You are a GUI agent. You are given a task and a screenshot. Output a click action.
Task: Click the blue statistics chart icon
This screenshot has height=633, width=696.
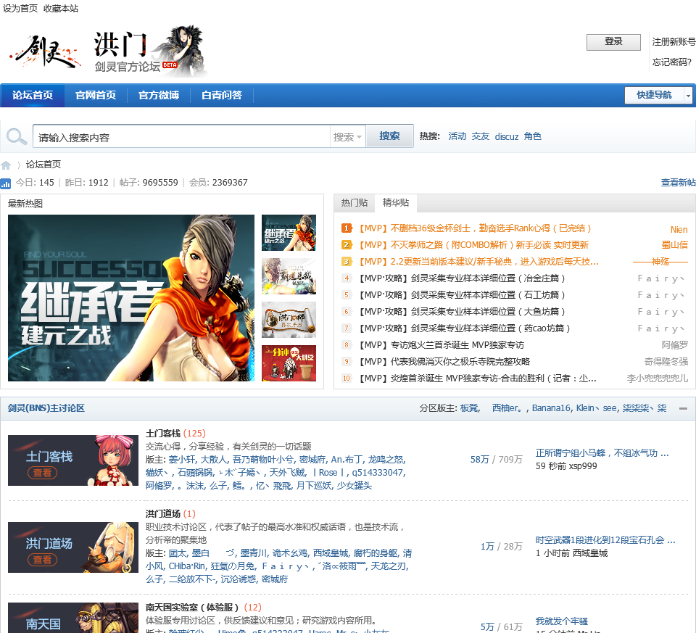6,183
